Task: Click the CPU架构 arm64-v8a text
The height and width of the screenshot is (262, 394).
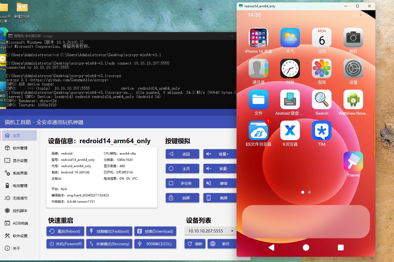Action: tap(120, 154)
